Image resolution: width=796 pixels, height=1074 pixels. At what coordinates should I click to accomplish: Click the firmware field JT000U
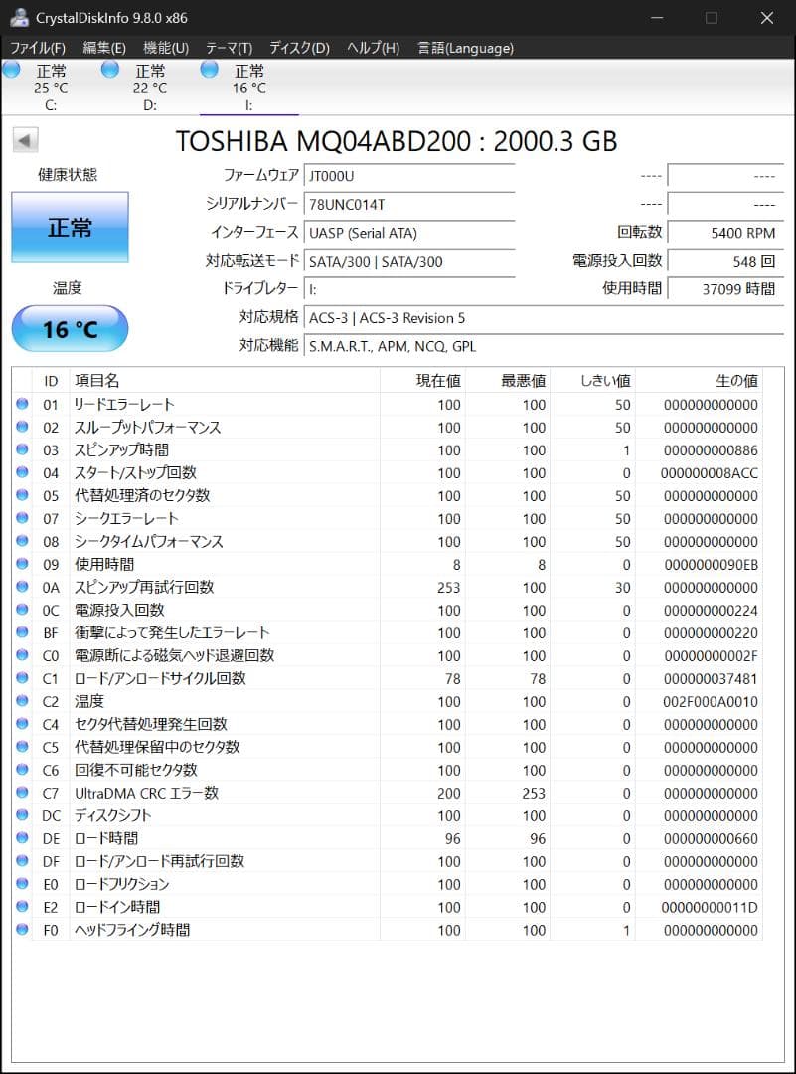[409, 176]
